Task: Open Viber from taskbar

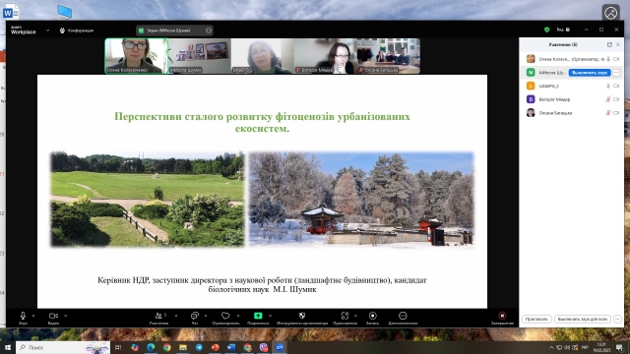Action: coord(264,347)
